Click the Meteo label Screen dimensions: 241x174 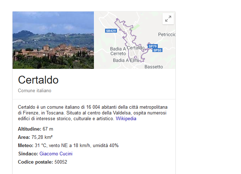pos(25,145)
